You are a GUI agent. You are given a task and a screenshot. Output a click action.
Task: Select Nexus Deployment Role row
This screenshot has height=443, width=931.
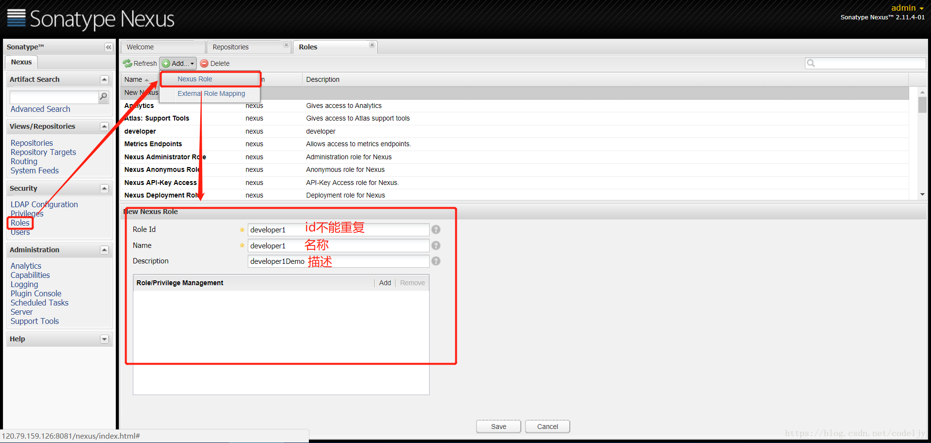coord(514,195)
